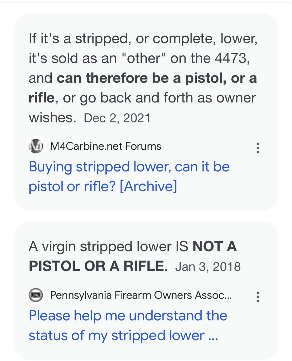
Task: Click the "[Archive]" word in first result title
Action: 148,186
